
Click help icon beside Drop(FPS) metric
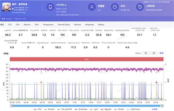point(93,30)
